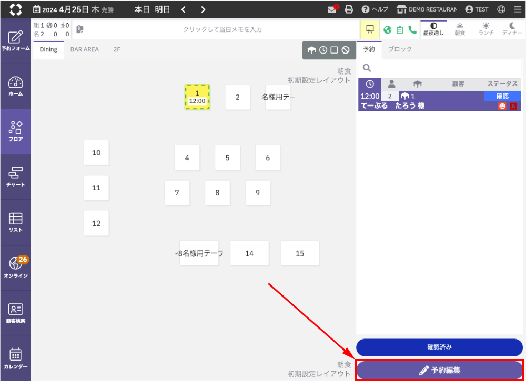Viewport: 526px width, 381px height.
Task: Open the 予約フォーム sidebar icon
Action: (x=15, y=41)
